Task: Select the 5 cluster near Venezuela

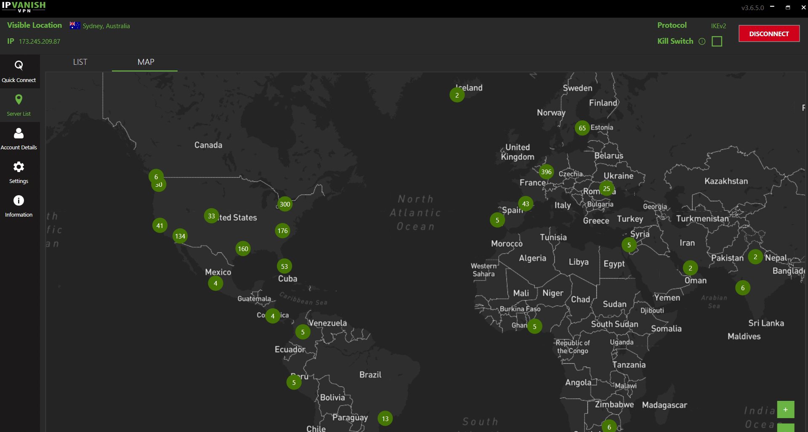Action: pyautogui.click(x=303, y=332)
